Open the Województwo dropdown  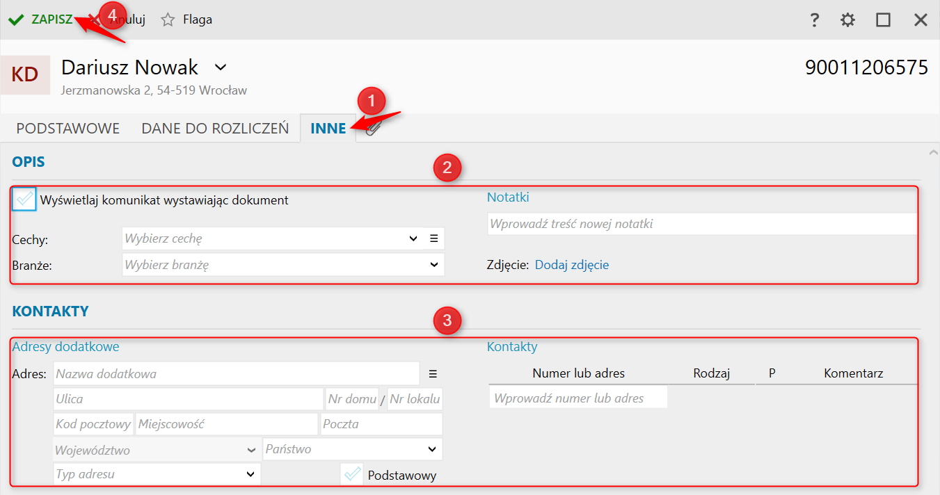point(157,450)
